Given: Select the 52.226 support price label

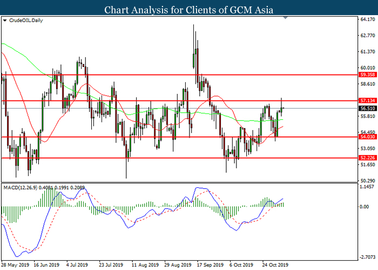Looking at the screenshot, I should (368, 158).
